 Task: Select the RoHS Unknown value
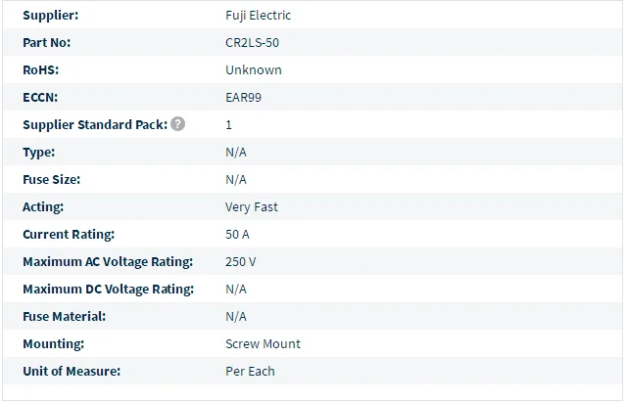tap(254, 70)
